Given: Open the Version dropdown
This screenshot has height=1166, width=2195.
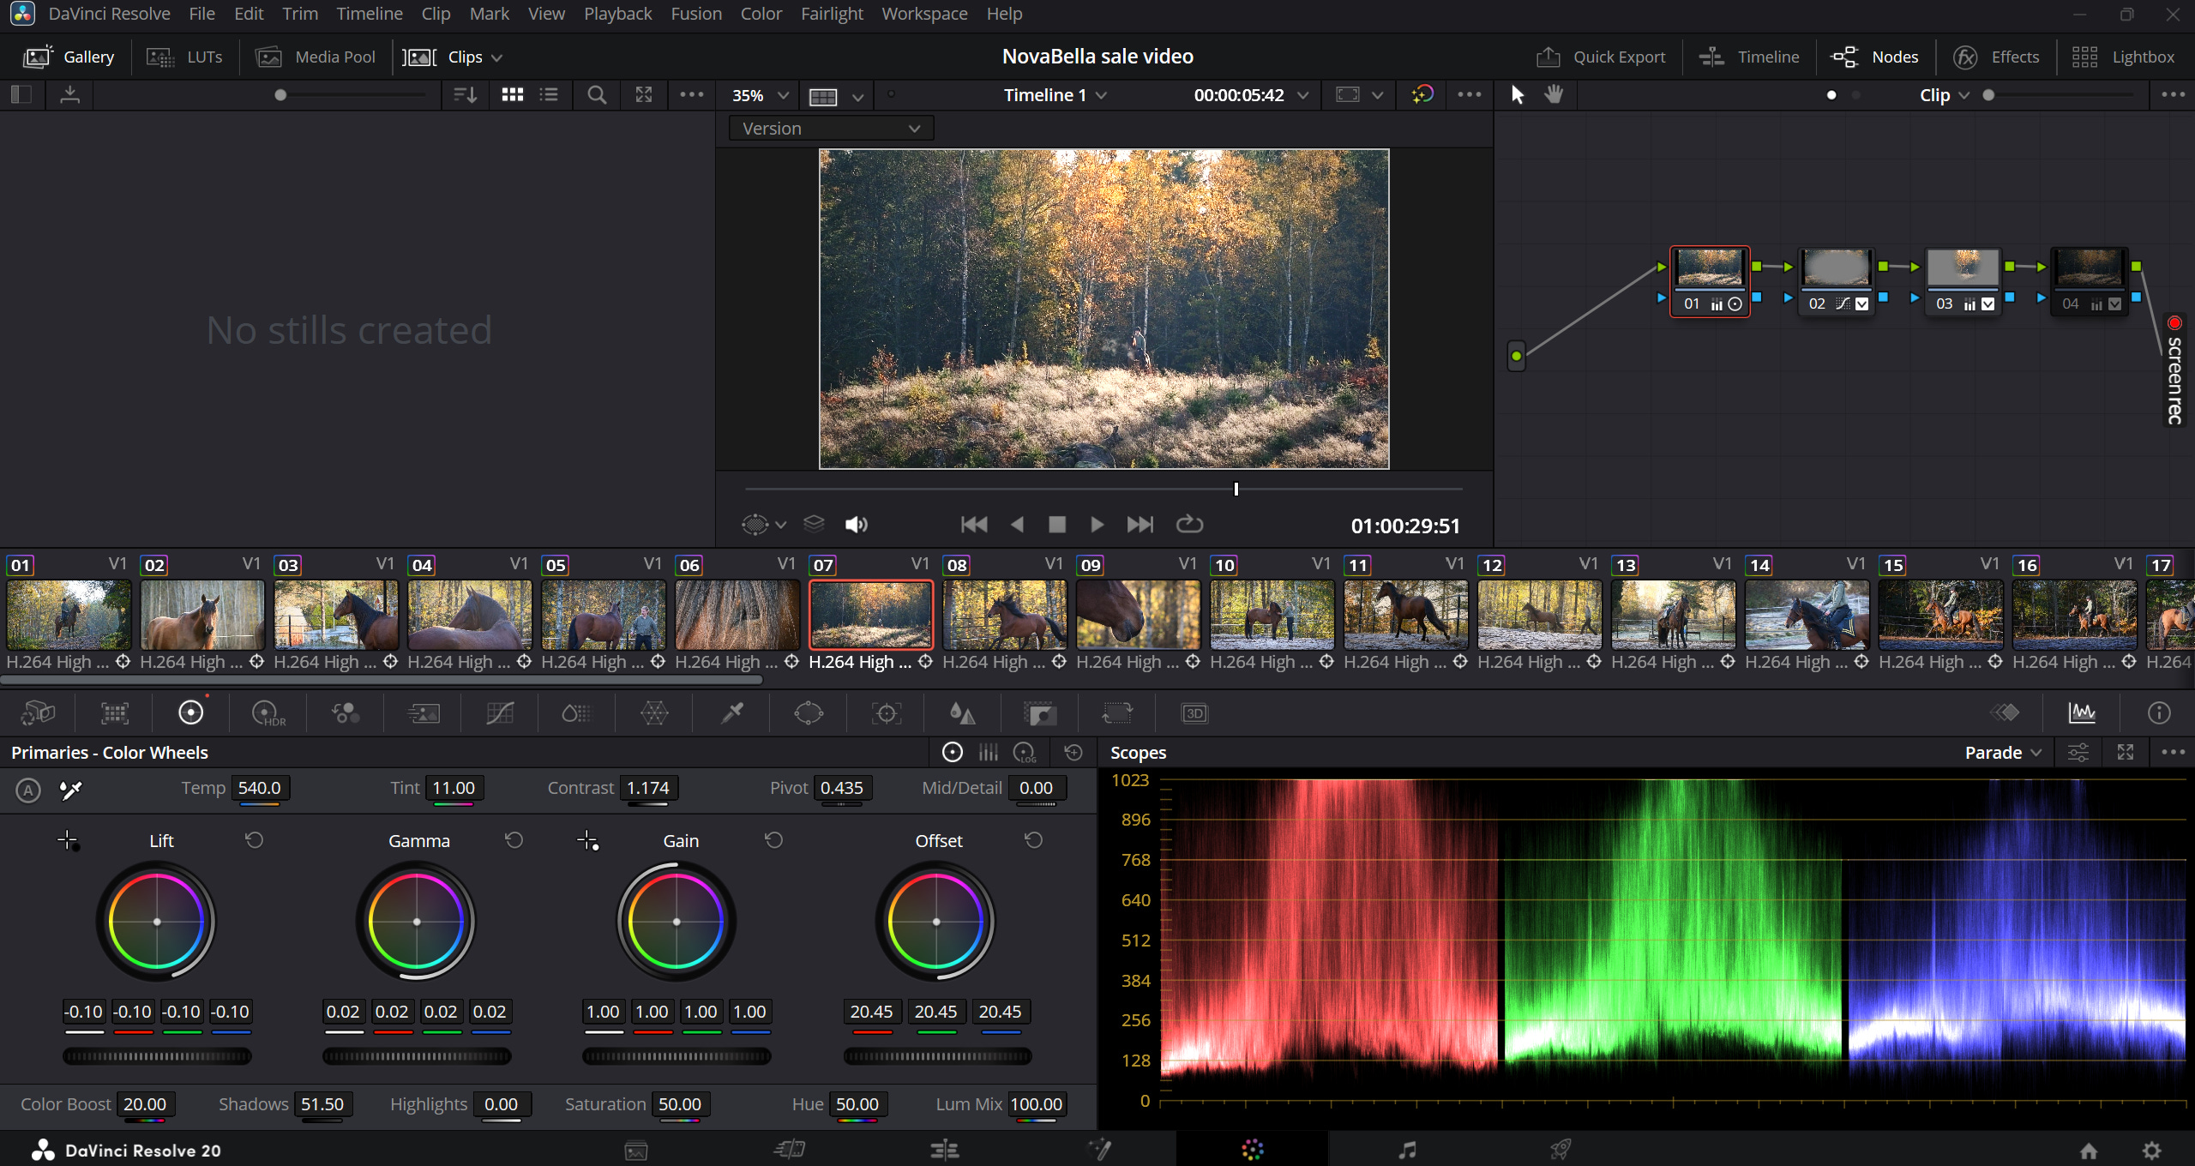Looking at the screenshot, I should (x=831, y=129).
